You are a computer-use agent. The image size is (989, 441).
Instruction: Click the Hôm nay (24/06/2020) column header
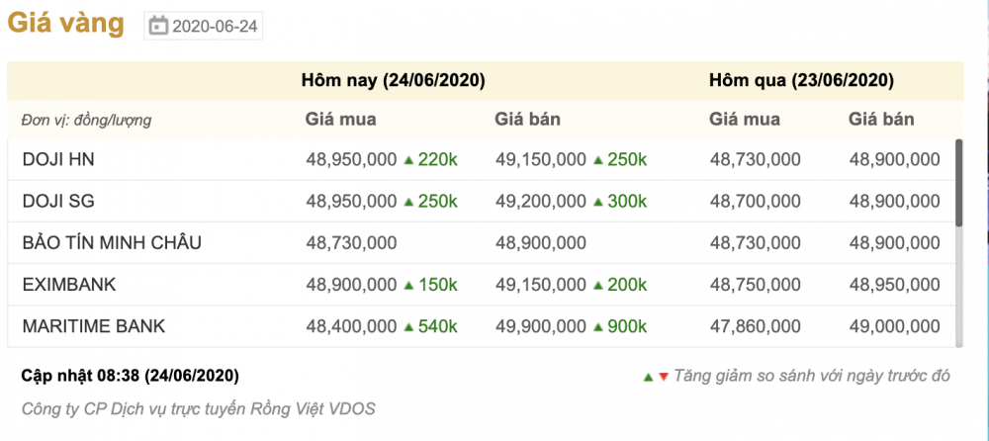[x=393, y=81]
